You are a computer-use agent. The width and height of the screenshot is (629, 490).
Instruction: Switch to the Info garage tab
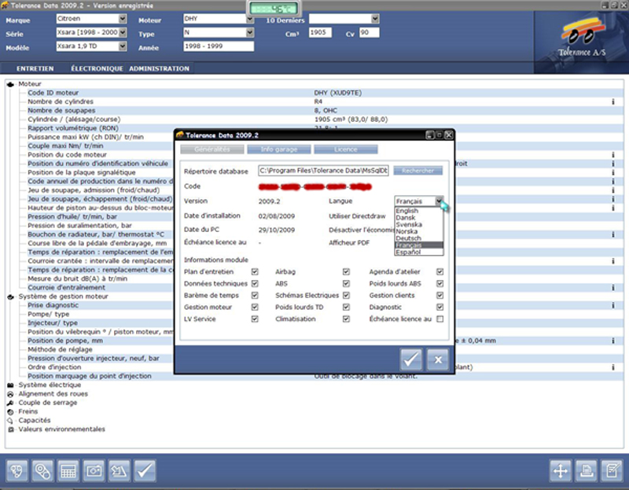tap(278, 149)
